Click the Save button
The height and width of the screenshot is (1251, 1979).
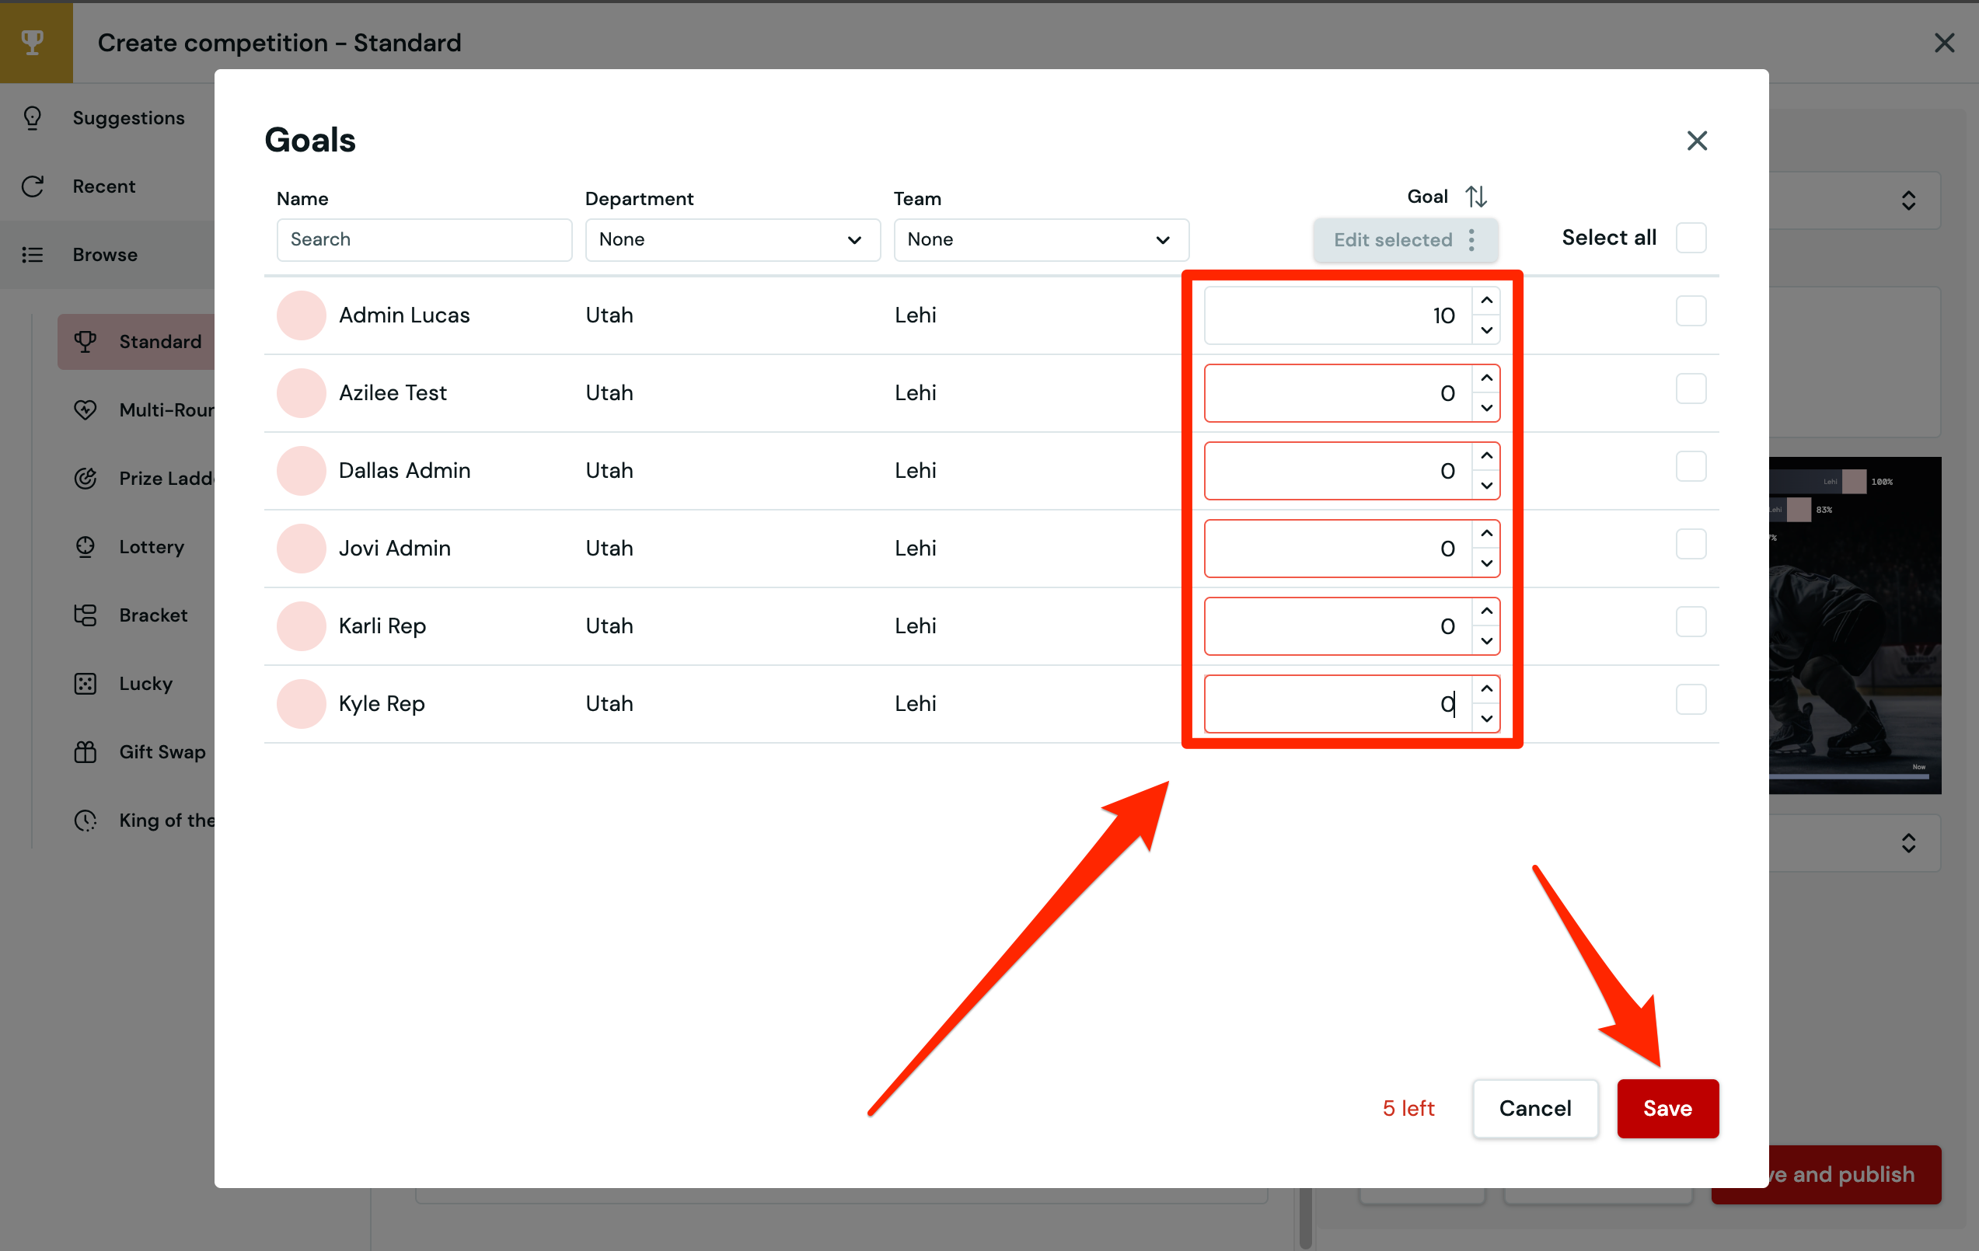coord(1667,1108)
